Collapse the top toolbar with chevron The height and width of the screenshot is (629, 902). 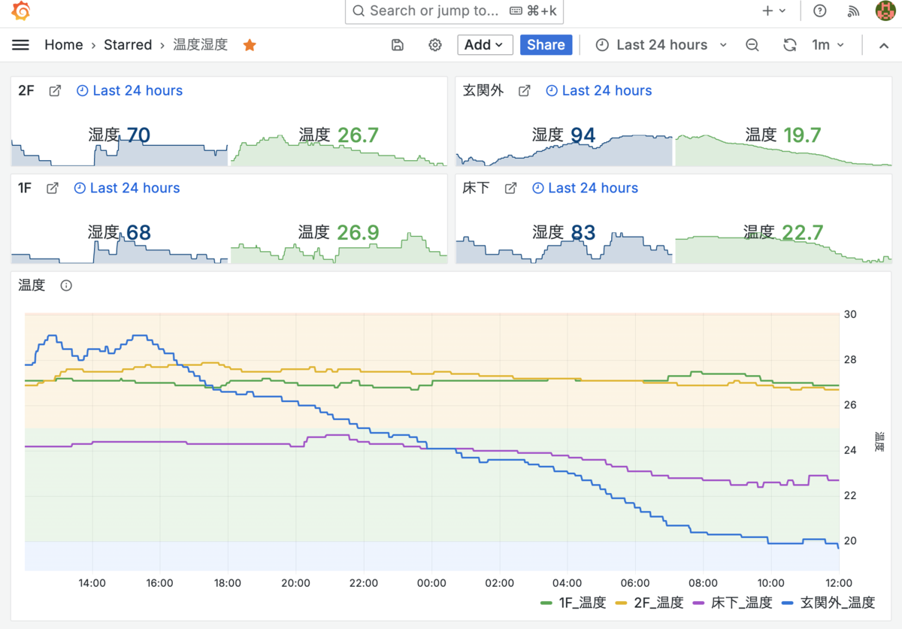point(884,45)
